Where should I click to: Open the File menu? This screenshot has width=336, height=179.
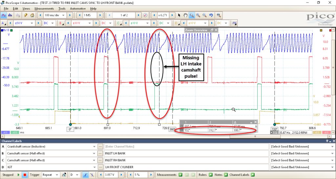click(x=6, y=9)
